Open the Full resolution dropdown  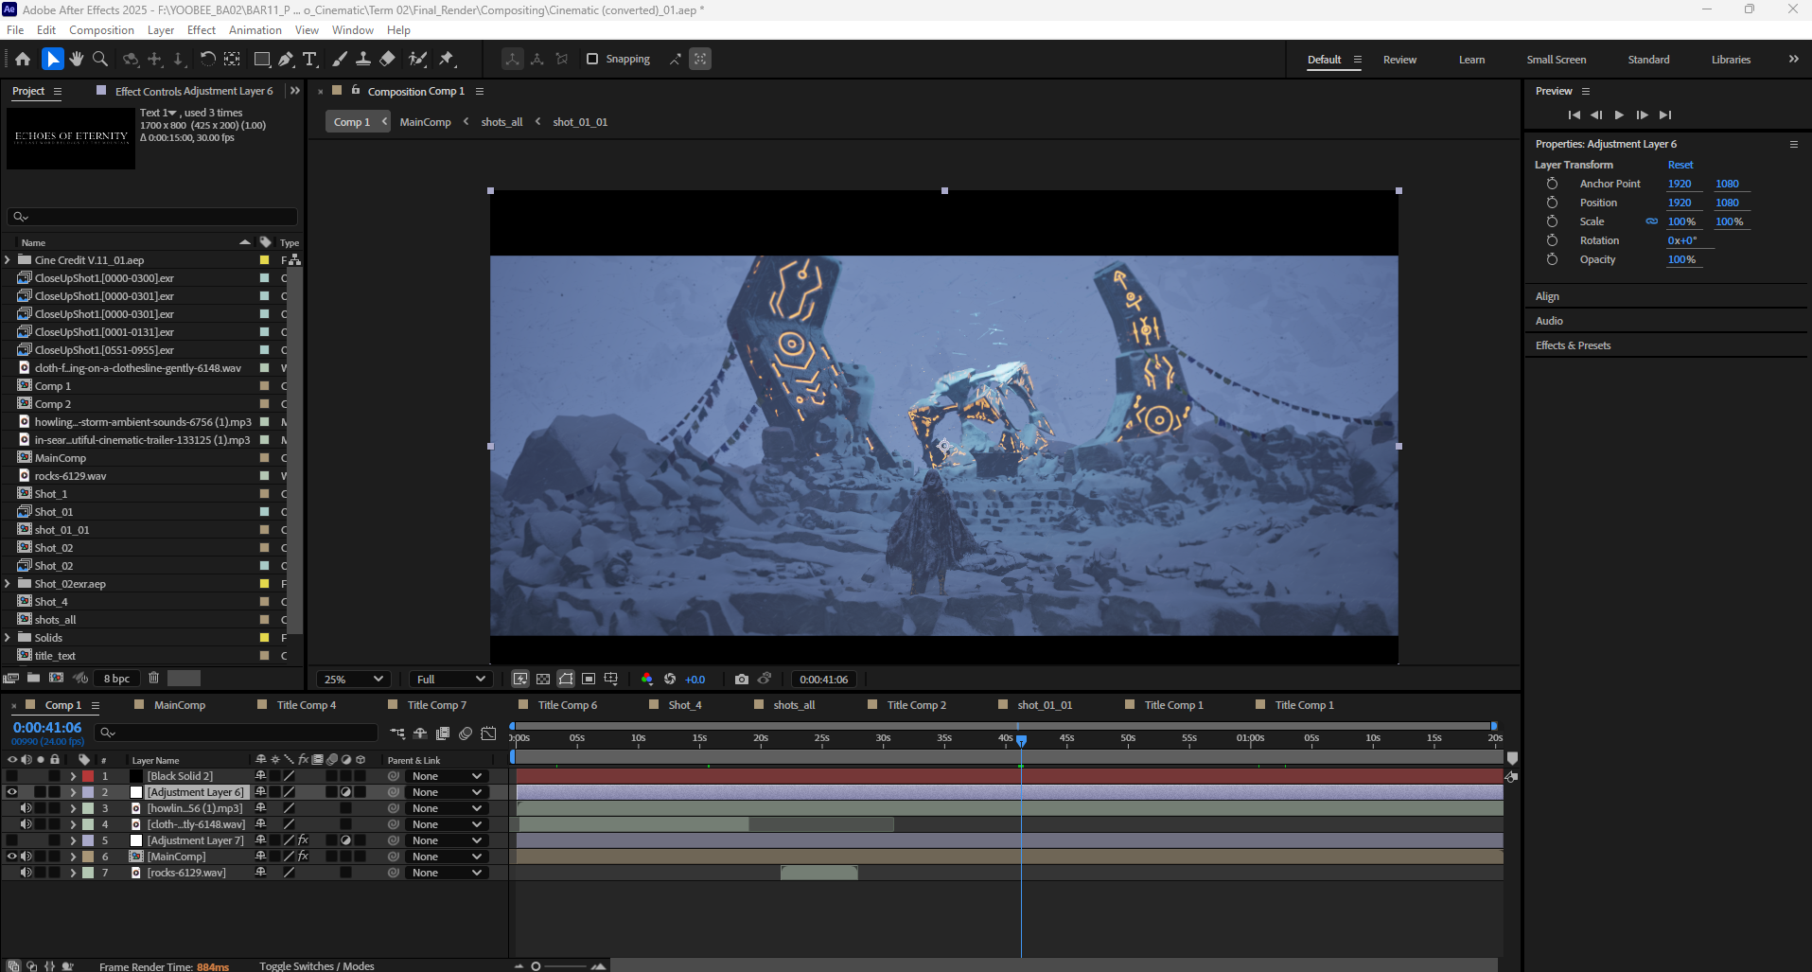(x=450, y=679)
